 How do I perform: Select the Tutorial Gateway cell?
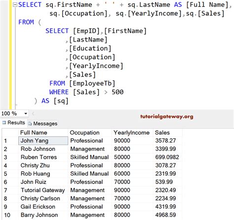(43, 190)
